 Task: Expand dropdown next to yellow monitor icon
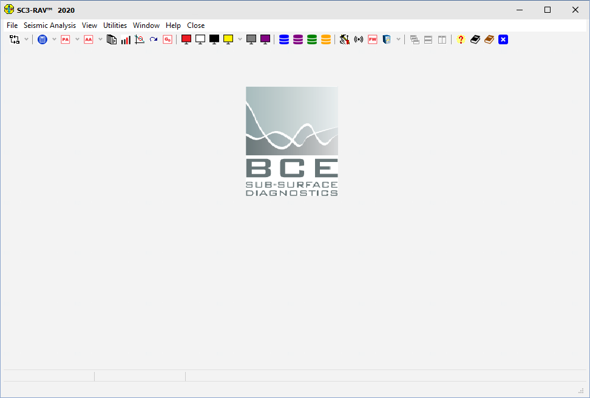tap(240, 39)
